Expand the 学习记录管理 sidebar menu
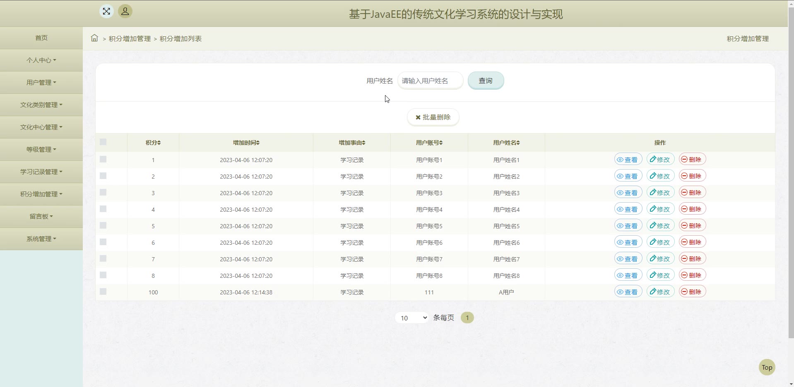 [x=41, y=172]
